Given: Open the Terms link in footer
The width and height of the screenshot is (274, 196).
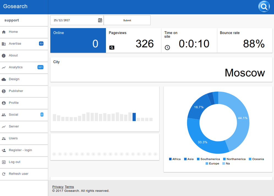Looking at the screenshot, I should point(69,187).
